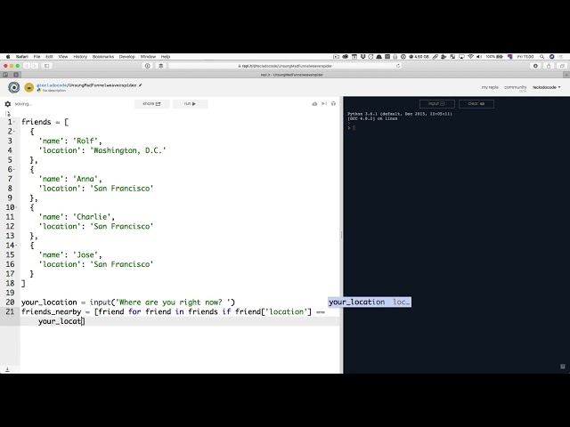Viewport: 570px width, 427px height.
Task: Open the my repls link
Action: pos(490,87)
